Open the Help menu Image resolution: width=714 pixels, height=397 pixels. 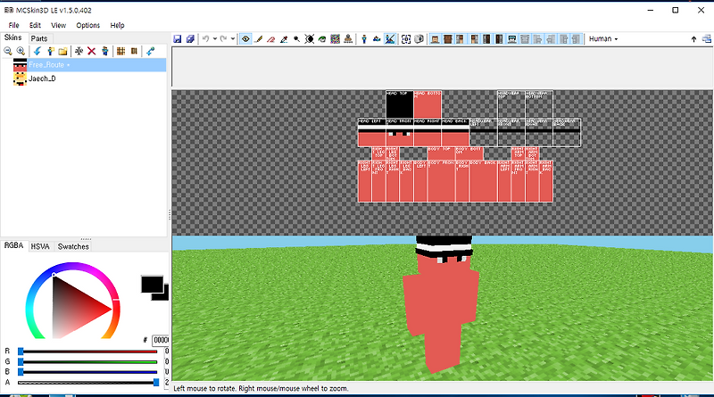tap(117, 25)
